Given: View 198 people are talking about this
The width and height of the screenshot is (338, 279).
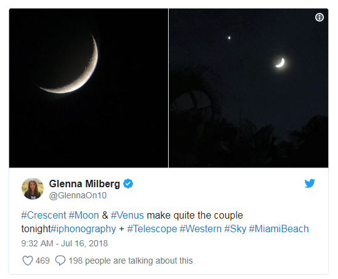Looking at the screenshot, I should (x=131, y=261).
